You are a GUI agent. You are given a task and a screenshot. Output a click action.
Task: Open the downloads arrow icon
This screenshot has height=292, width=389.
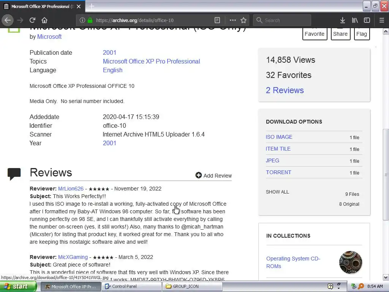343,20
